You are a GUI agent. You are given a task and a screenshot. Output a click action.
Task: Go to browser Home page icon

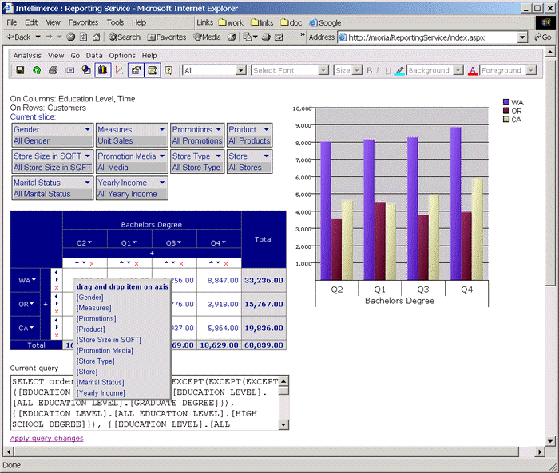pyautogui.click(x=97, y=37)
